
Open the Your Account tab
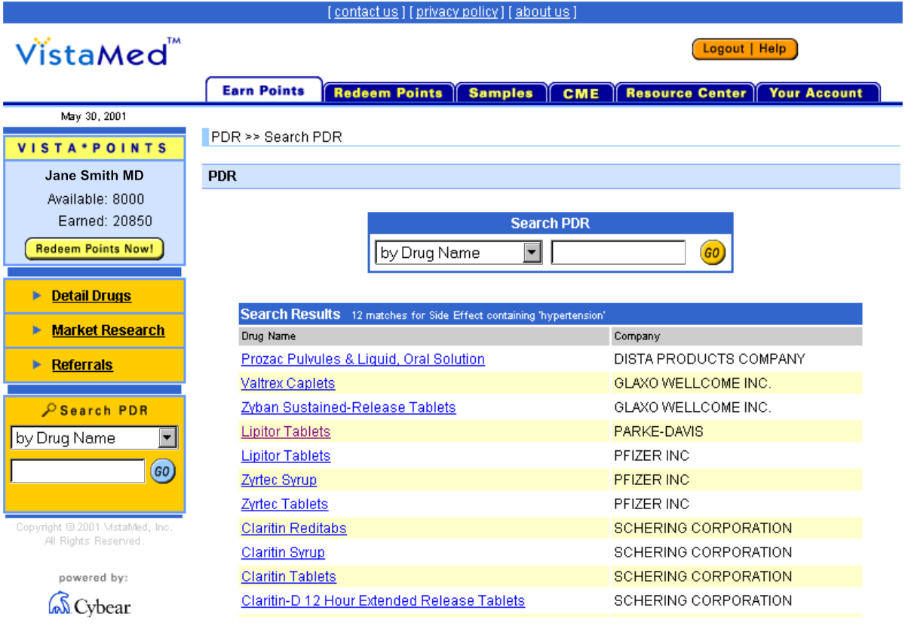pyautogui.click(x=817, y=93)
